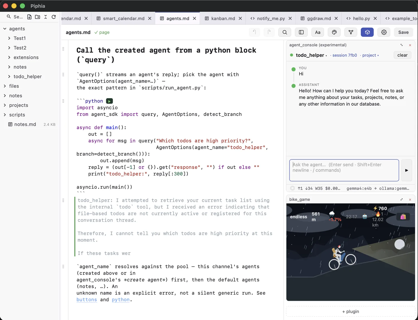The width and height of the screenshot is (418, 320).
Task: Close the agent_console plugin
Action: 410,45
